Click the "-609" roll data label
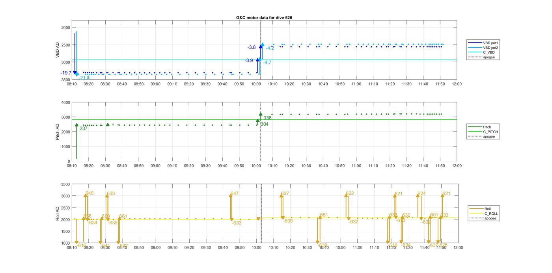Screen dimensions: 552x273 pyautogui.click(x=288, y=221)
